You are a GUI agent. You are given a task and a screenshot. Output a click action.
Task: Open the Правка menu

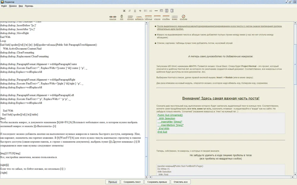13,6
